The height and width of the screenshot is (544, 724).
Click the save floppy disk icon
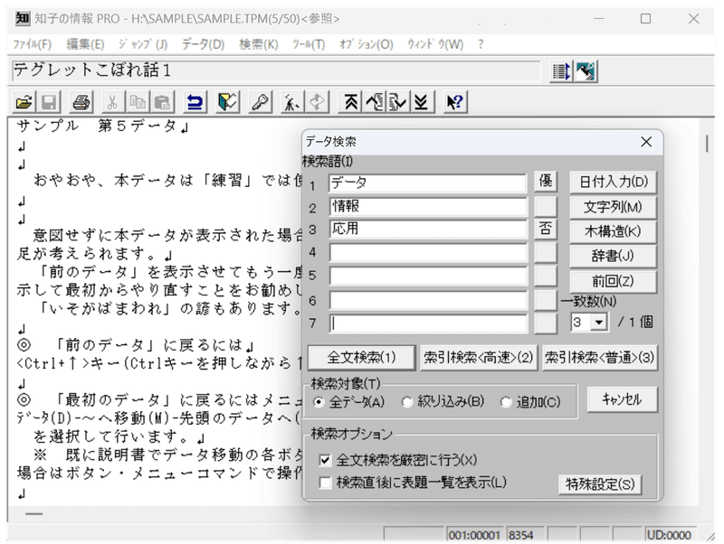click(x=49, y=102)
